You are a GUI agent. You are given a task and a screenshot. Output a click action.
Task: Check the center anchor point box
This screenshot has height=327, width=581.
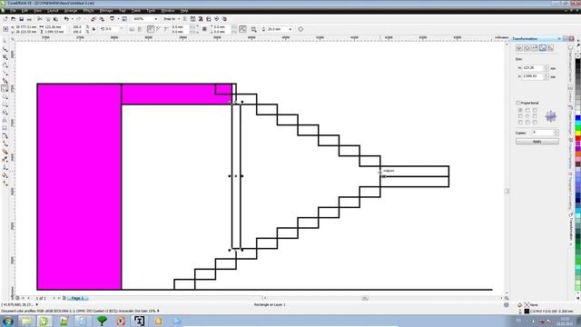(x=527, y=116)
